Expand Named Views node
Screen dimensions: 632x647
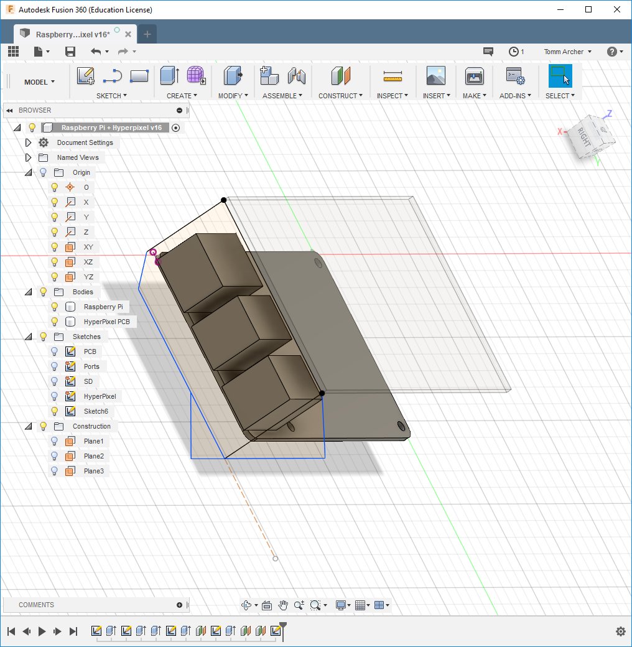pos(28,157)
